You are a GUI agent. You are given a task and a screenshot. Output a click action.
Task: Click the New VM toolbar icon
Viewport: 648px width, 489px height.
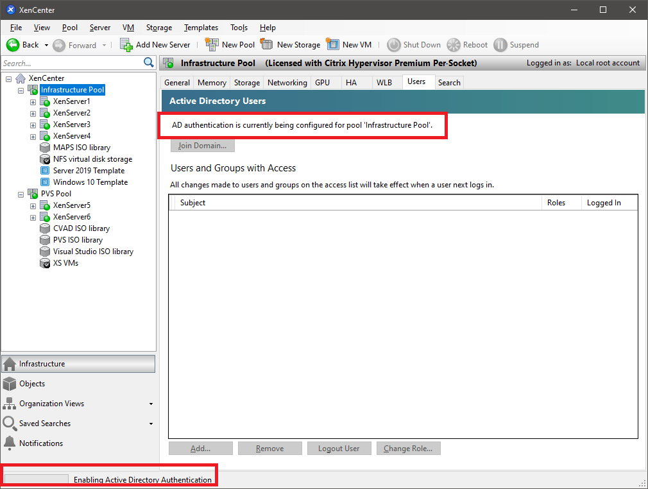[x=333, y=45]
